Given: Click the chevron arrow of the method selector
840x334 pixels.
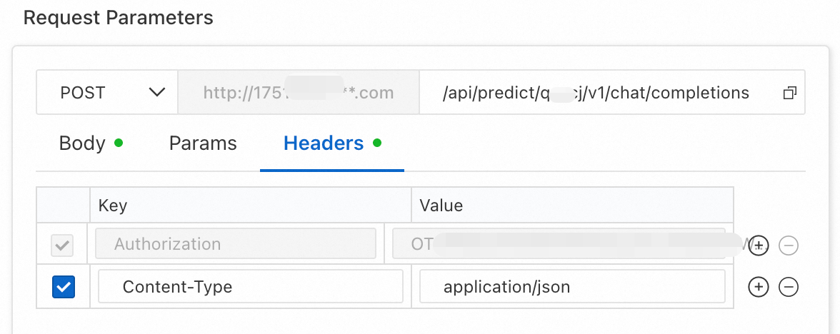Looking at the screenshot, I should 156,93.
